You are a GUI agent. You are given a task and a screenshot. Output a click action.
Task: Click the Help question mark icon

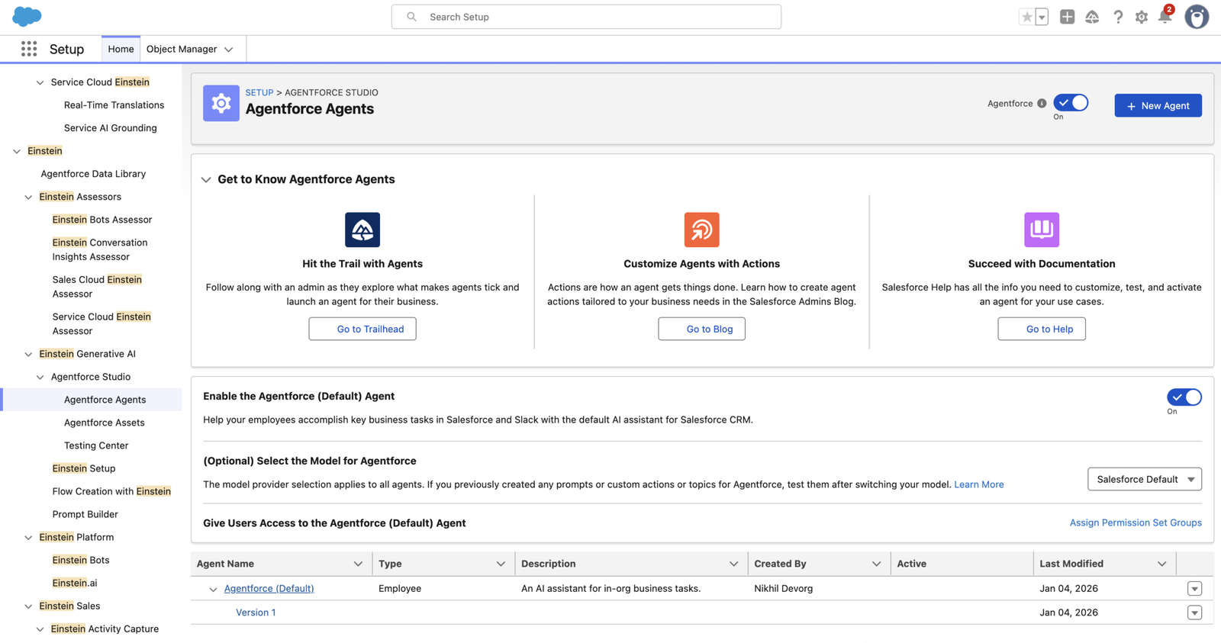[1117, 17]
